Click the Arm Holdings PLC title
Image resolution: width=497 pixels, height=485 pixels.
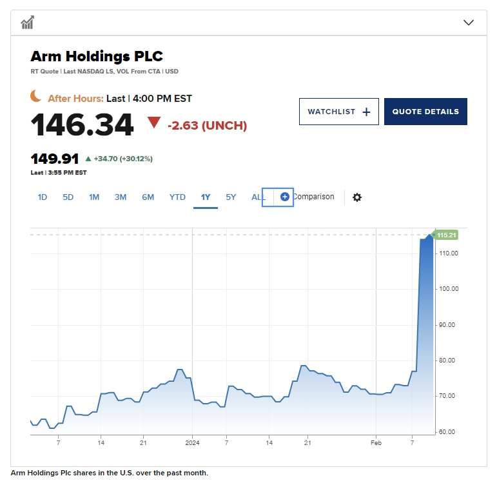97,55
